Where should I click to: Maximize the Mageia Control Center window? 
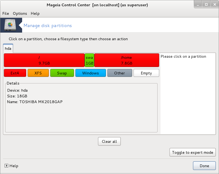pos(206,5)
